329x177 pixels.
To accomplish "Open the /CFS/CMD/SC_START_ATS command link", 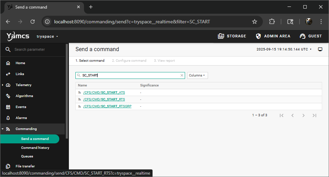I will coord(104,92).
